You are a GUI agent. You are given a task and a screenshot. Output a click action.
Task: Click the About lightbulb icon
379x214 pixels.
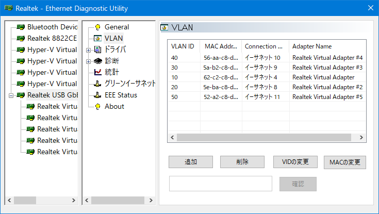pyautogui.click(x=97, y=106)
